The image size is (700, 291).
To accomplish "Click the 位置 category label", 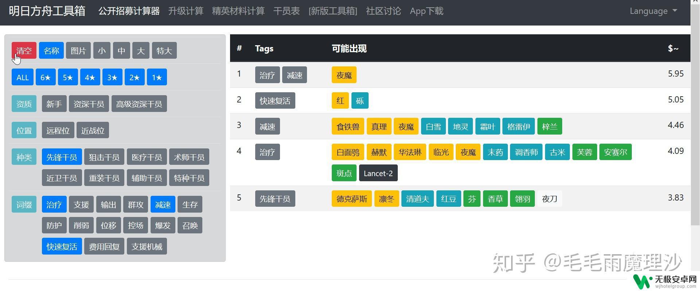I will pos(24,130).
